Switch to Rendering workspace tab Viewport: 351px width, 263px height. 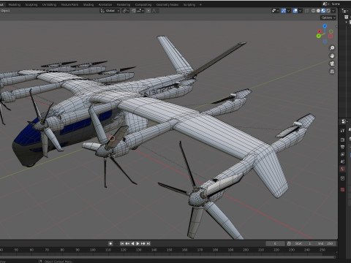point(124,4)
